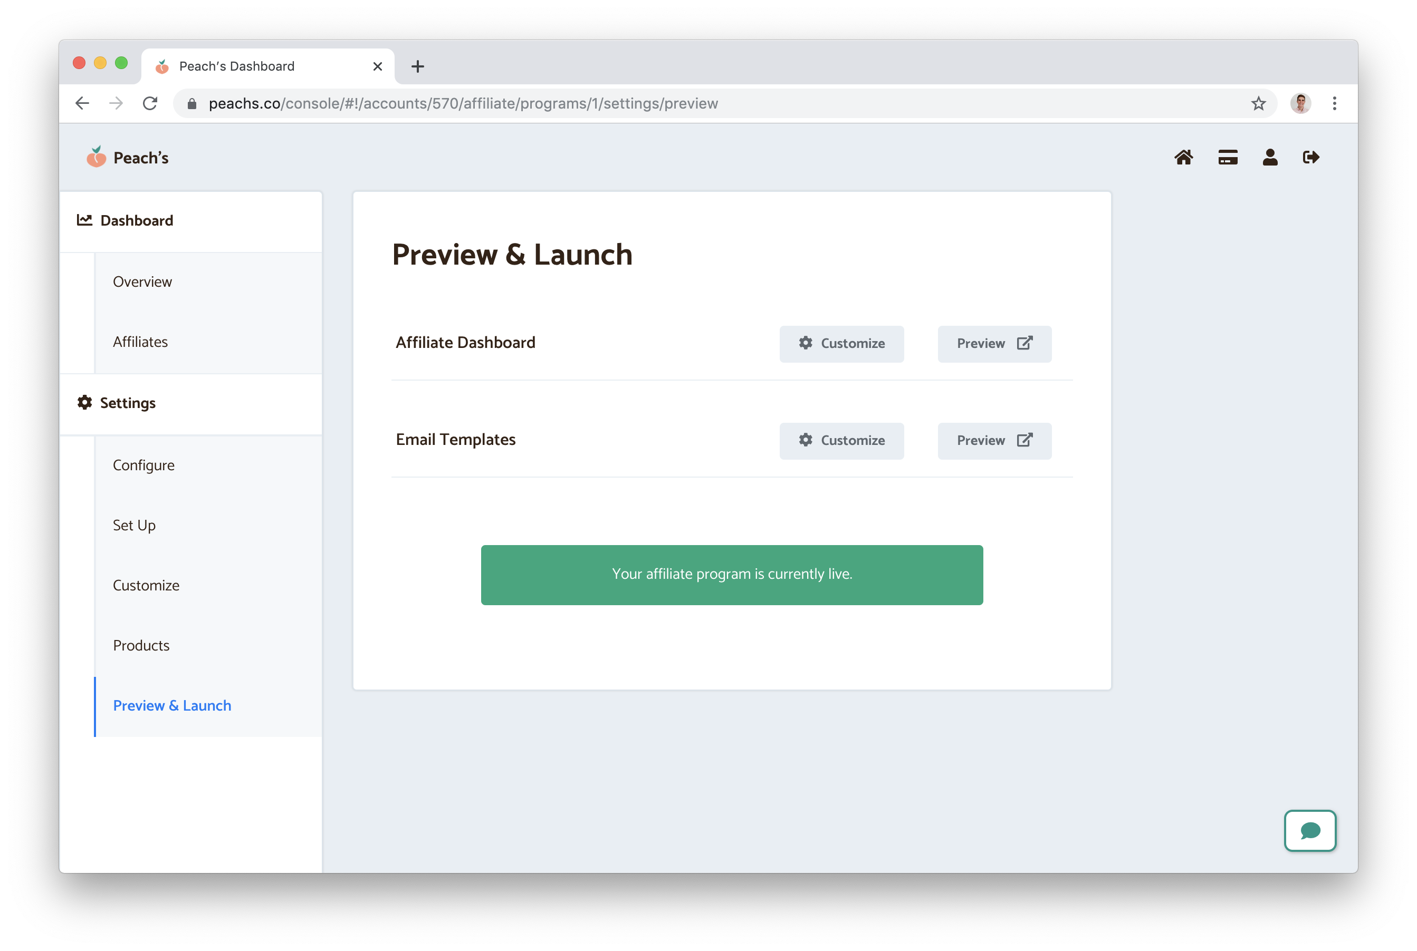The image size is (1417, 951).
Task: Customize the Email Templates
Action: pyautogui.click(x=841, y=441)
